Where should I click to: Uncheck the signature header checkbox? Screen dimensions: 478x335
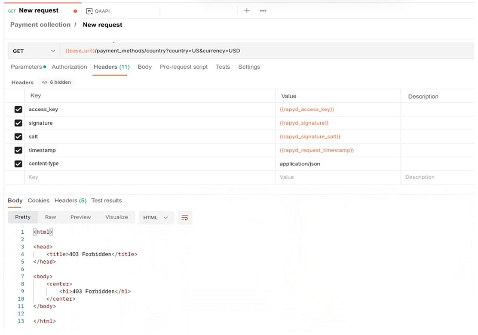pyautogui.click(x=18, y=123)
